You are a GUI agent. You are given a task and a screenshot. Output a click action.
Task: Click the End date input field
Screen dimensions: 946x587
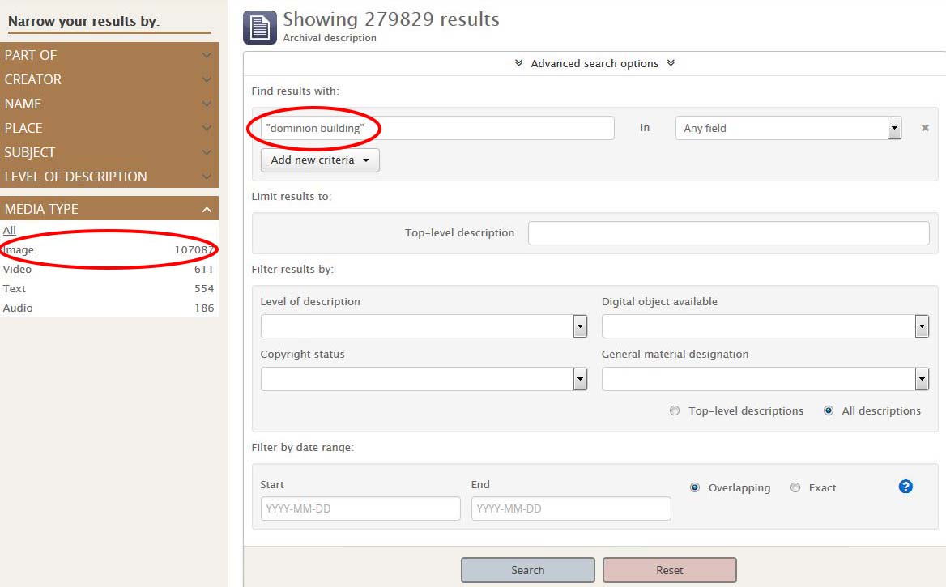[x=571, y=508]
